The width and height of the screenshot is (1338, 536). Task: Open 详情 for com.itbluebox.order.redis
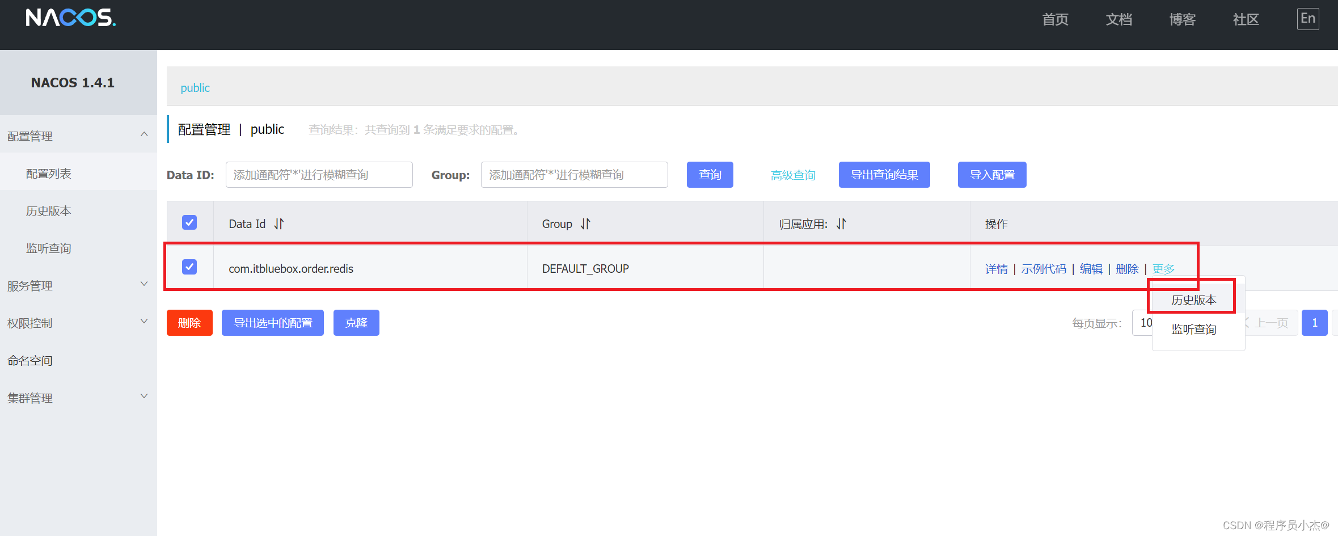pos(997,269)
